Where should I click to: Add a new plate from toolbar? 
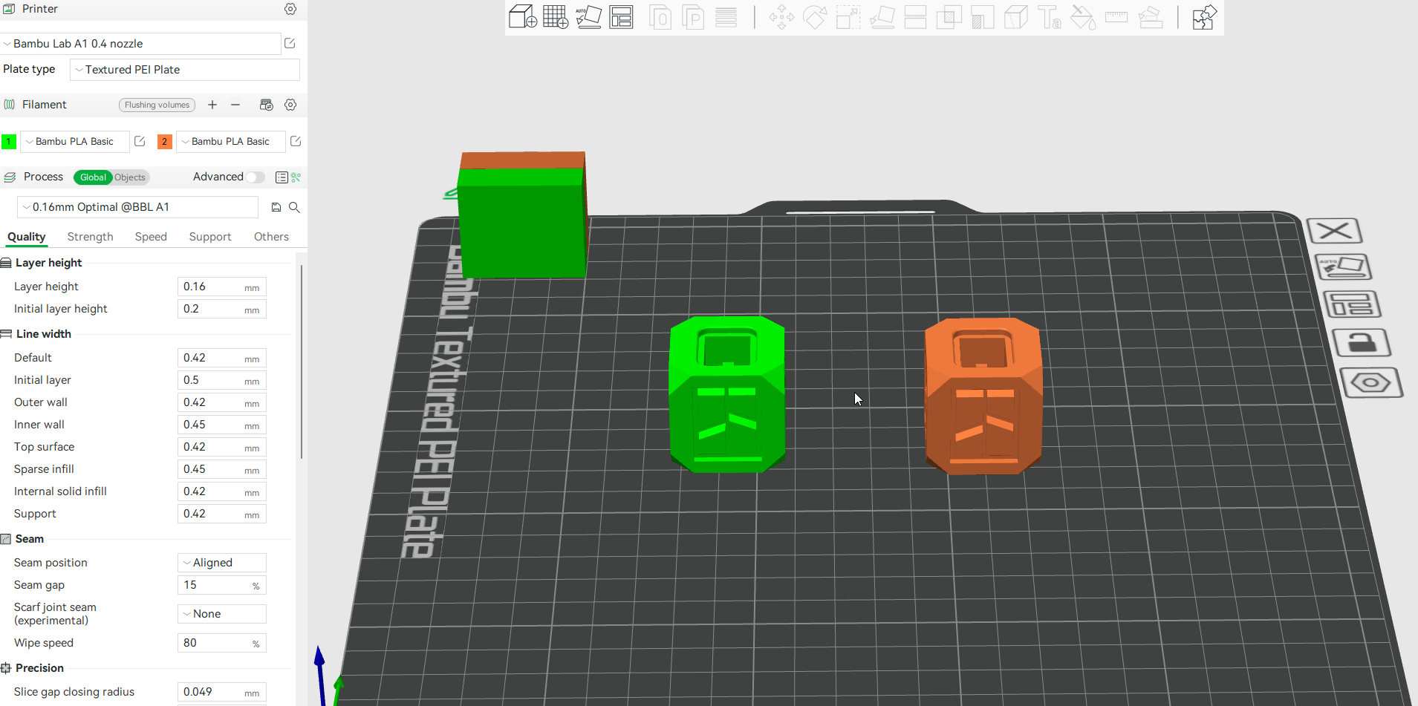pos(556,16)
